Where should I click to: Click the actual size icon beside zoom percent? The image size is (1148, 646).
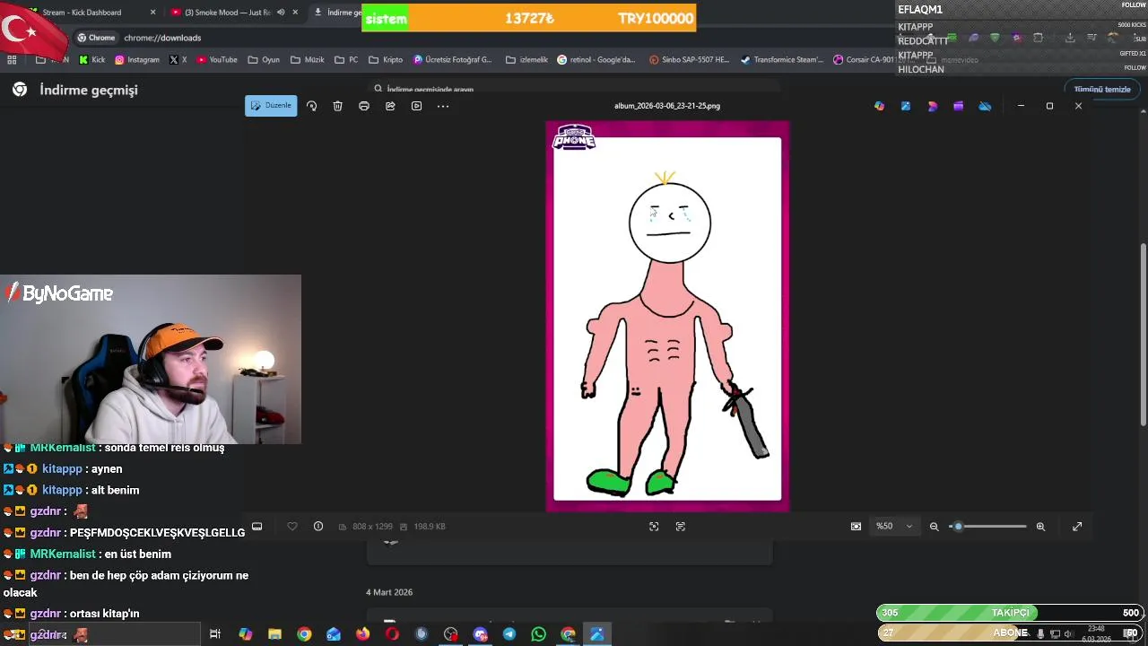point(856,527)
